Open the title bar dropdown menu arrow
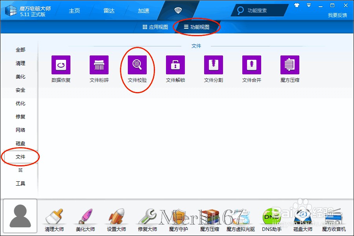 309,5
